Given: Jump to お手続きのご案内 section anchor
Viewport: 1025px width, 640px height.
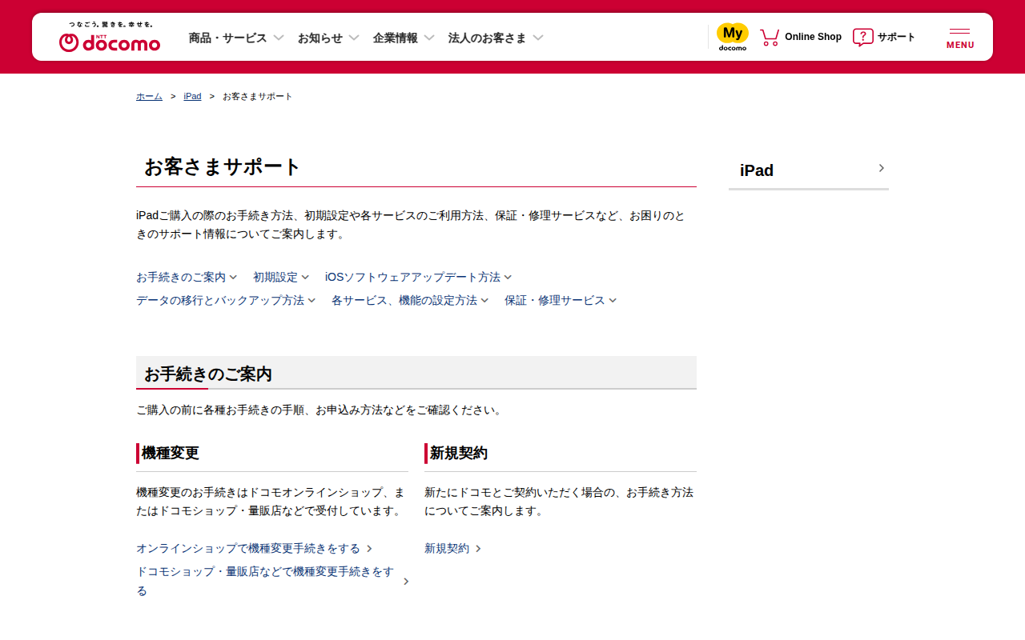Looking at the screenshot, I should (x=187, y=278).
